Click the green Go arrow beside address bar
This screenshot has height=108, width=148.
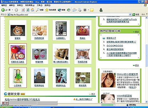pos(133,14)
